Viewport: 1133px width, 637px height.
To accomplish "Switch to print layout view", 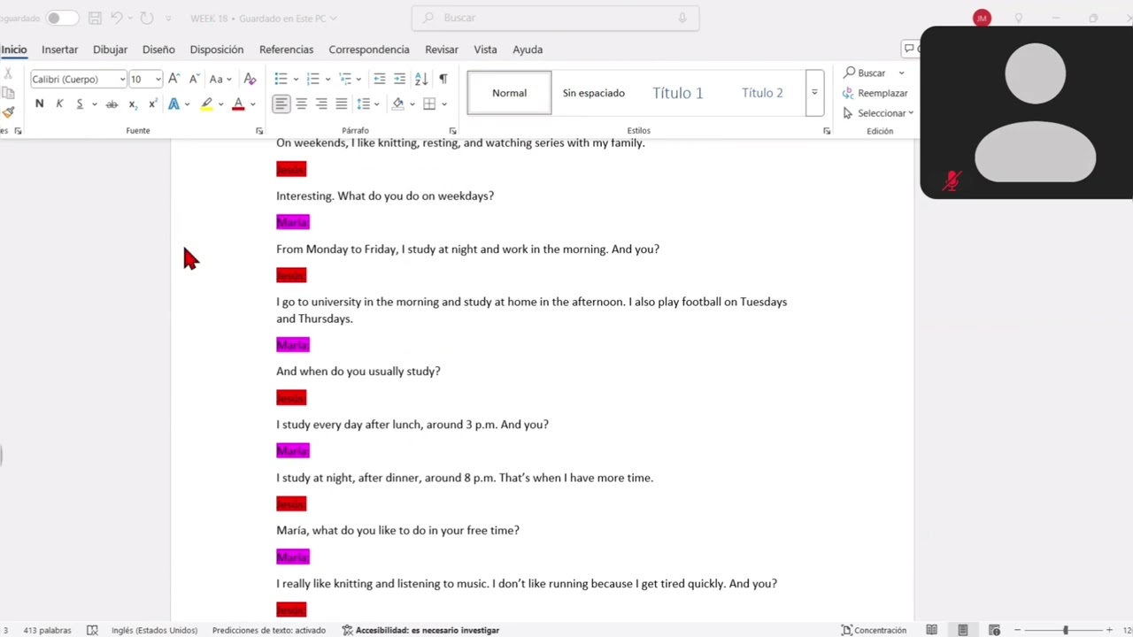I will (963, 630).
